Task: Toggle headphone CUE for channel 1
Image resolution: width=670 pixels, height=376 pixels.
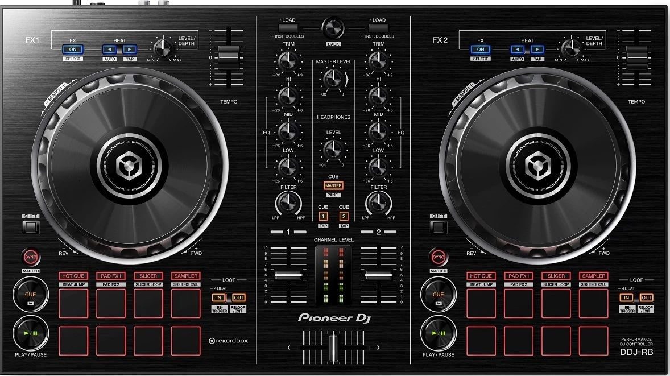Action: coord(323,216)
